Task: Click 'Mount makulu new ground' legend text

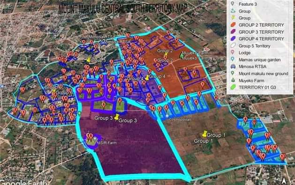Action: pos(264,74)
